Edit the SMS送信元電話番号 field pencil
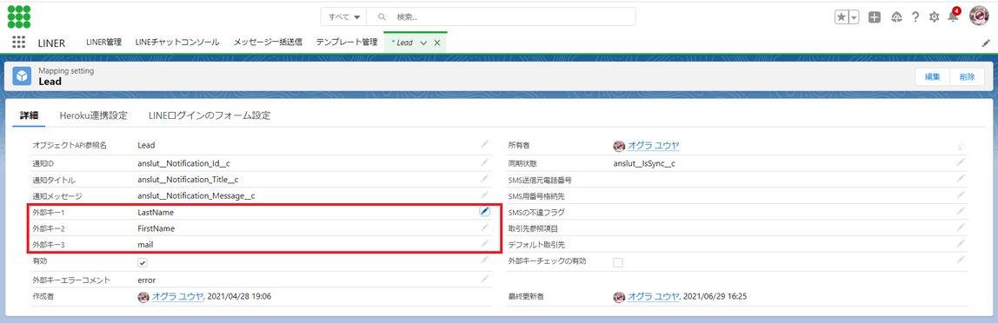Image resolution: width=998 pixels, height=323 pixels. pos(961,180)
